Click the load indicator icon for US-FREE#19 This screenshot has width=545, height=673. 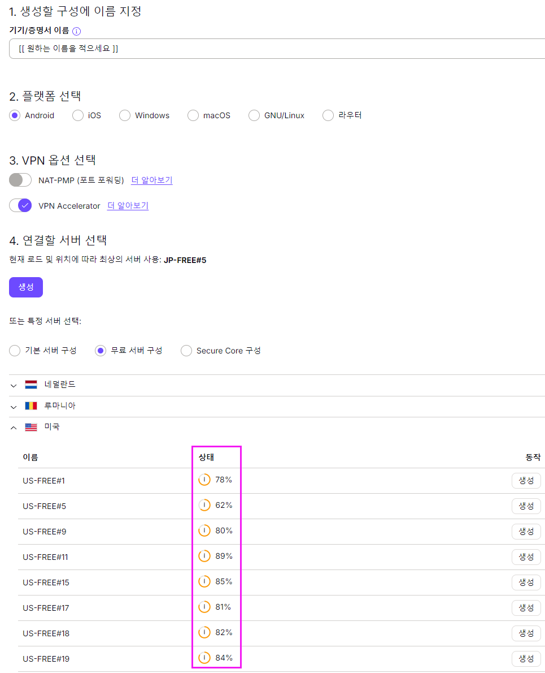(x=204, y=658)
